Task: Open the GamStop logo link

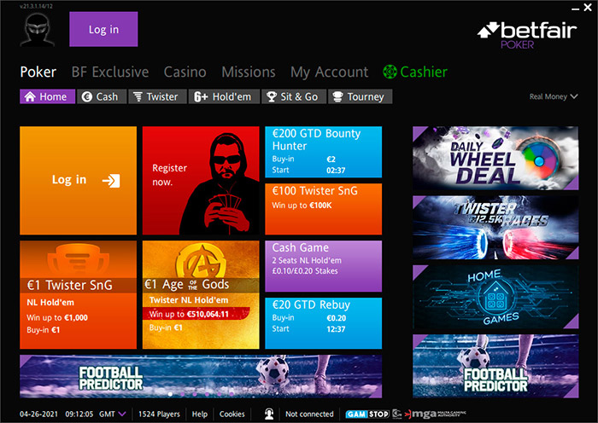Action: (366, 414)
